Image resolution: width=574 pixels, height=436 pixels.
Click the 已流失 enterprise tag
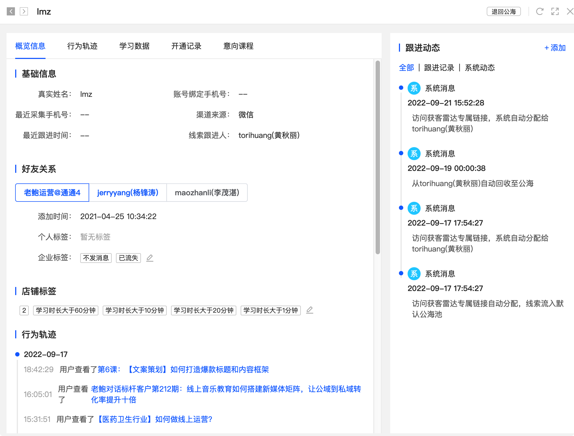coord(128,258)
